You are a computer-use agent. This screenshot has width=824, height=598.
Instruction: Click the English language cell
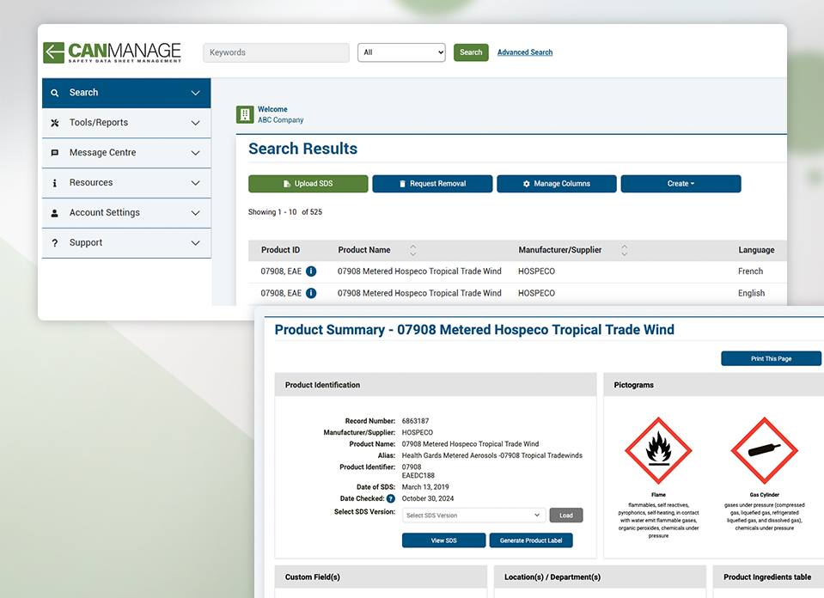[752, 293]
